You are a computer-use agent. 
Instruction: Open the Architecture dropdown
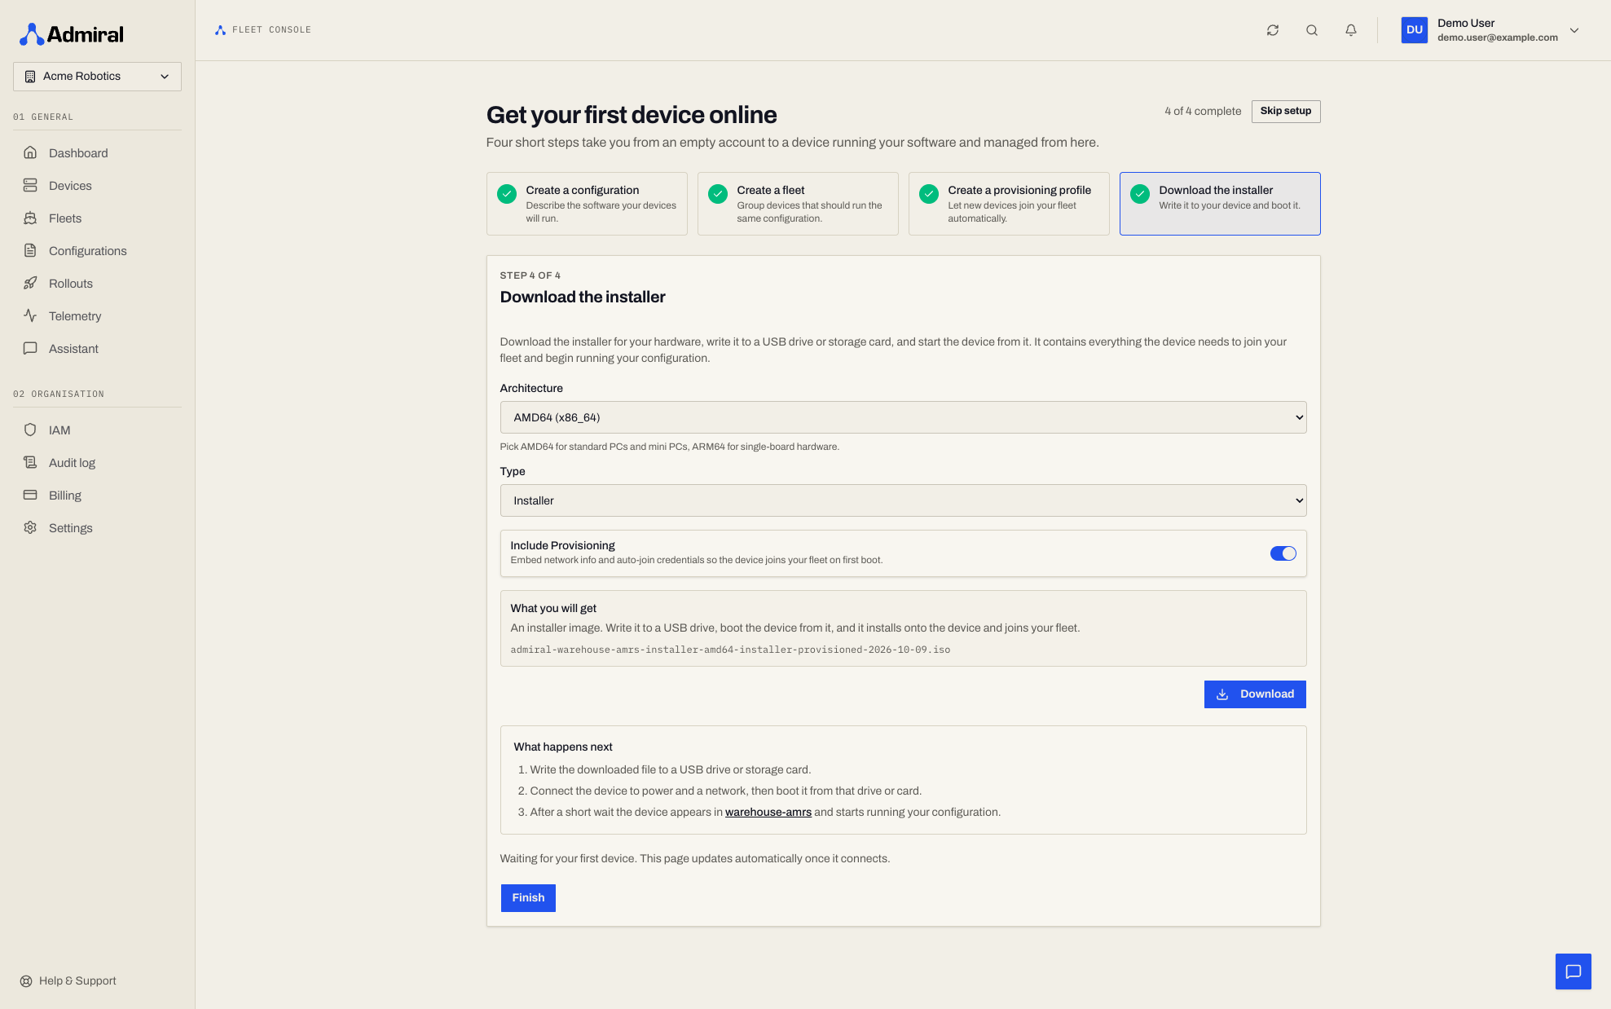(903, 417)
